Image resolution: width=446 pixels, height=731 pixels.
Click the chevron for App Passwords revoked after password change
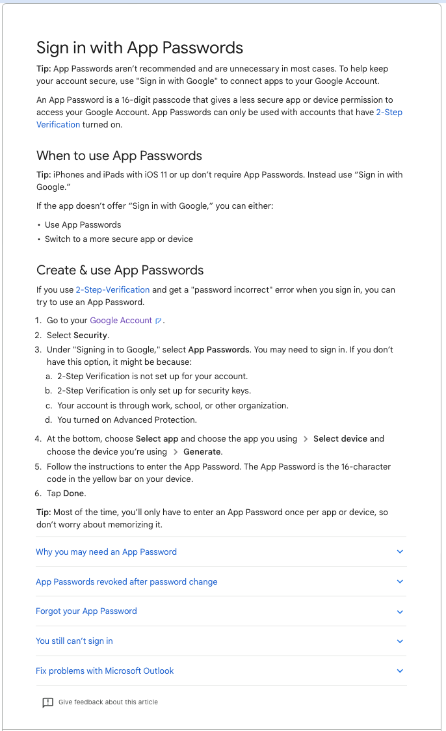pos(400,582)
